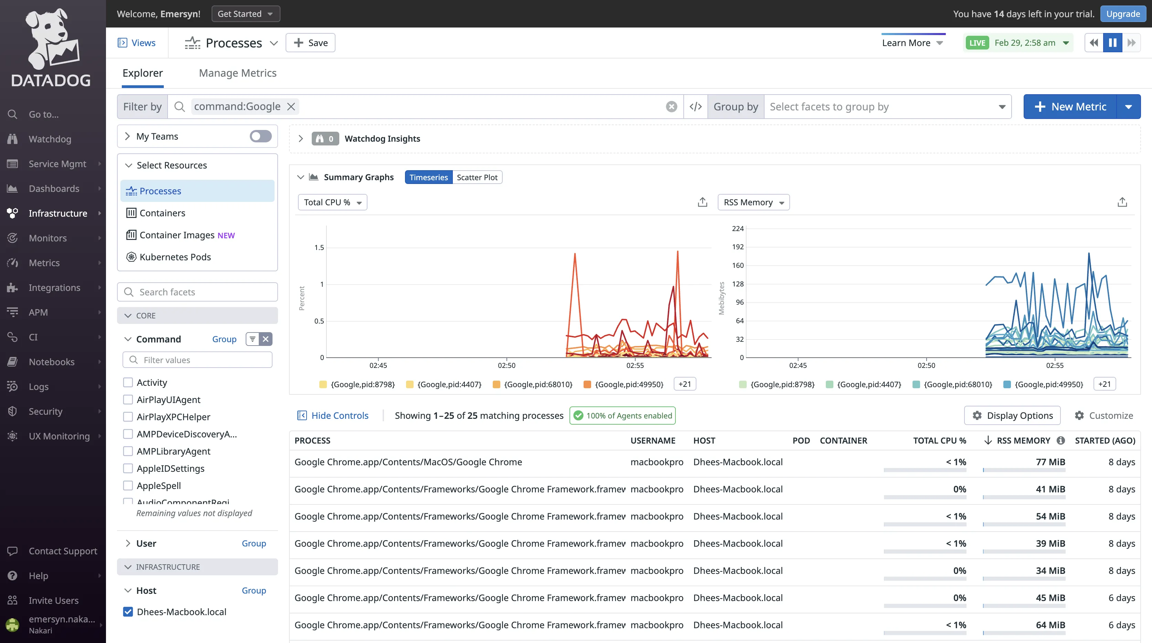Click the code view icon in filter bar
Image resolution: width=1152 pixels, height=643 pixels.
(x=695, y=106)
